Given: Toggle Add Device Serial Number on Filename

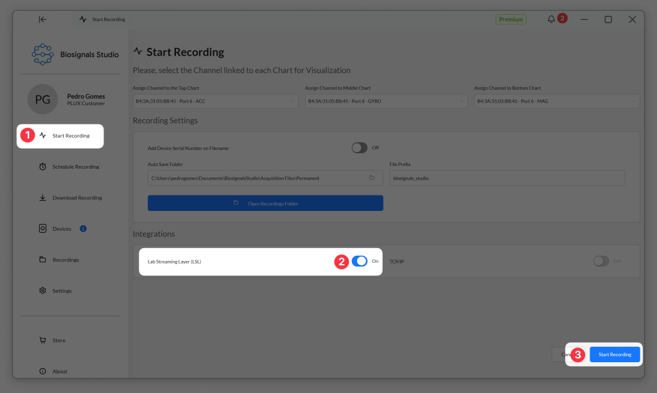Looking at the screenshot, I should click(360, 147).
